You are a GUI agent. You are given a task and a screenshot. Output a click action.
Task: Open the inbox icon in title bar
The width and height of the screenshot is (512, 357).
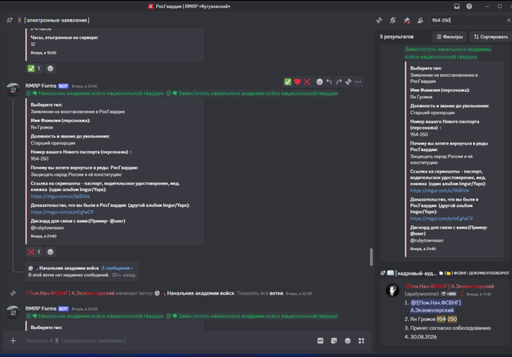[x=457, y=6]
